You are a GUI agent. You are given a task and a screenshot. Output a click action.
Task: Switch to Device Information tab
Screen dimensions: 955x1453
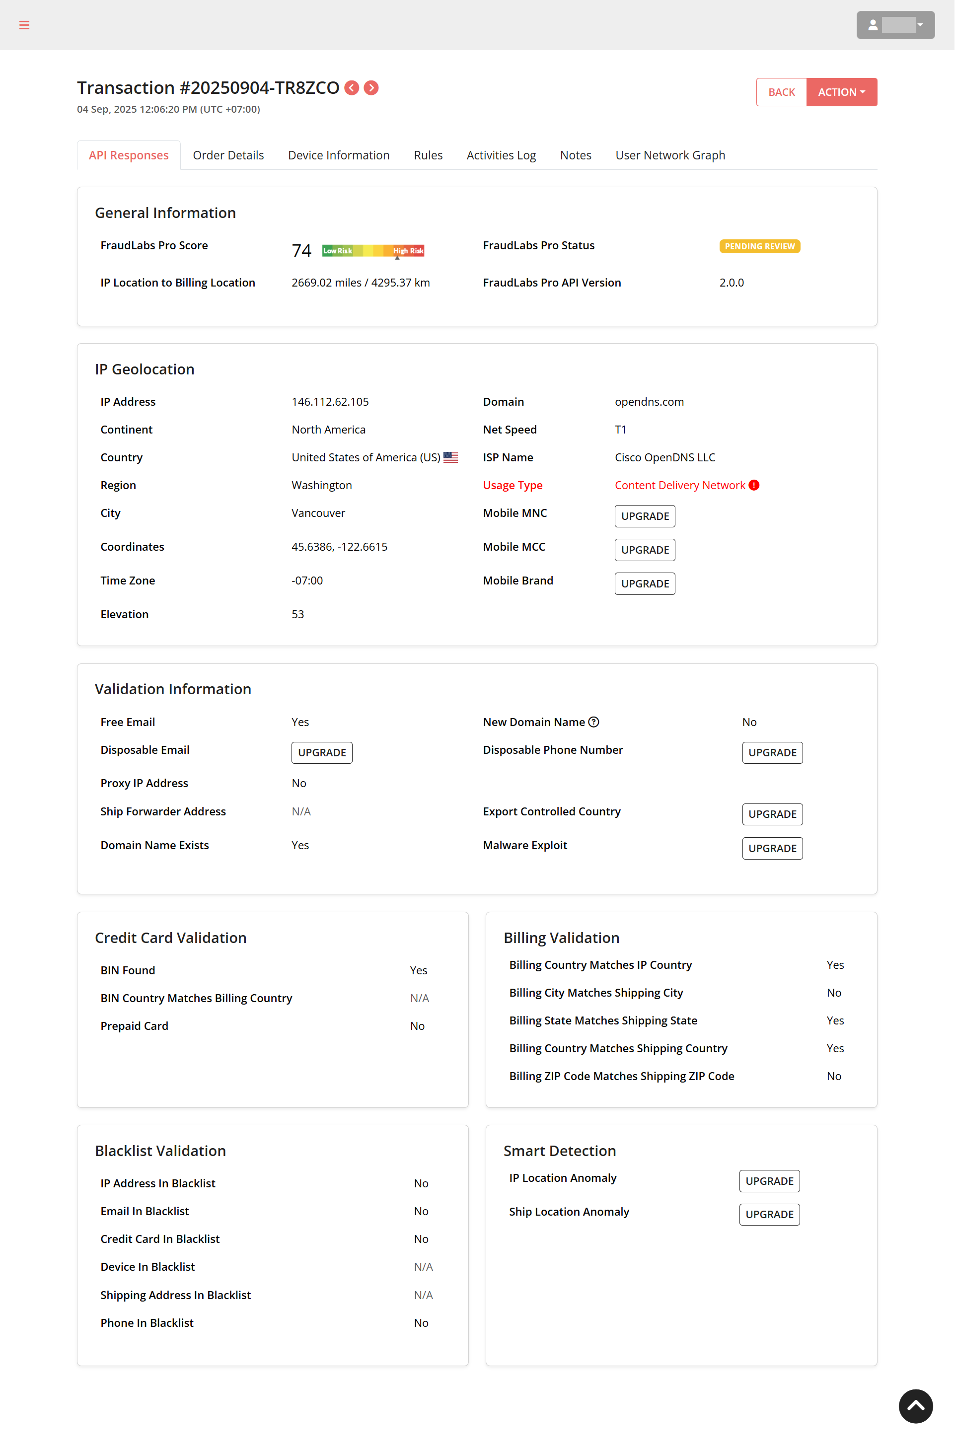tap(339, 155)
